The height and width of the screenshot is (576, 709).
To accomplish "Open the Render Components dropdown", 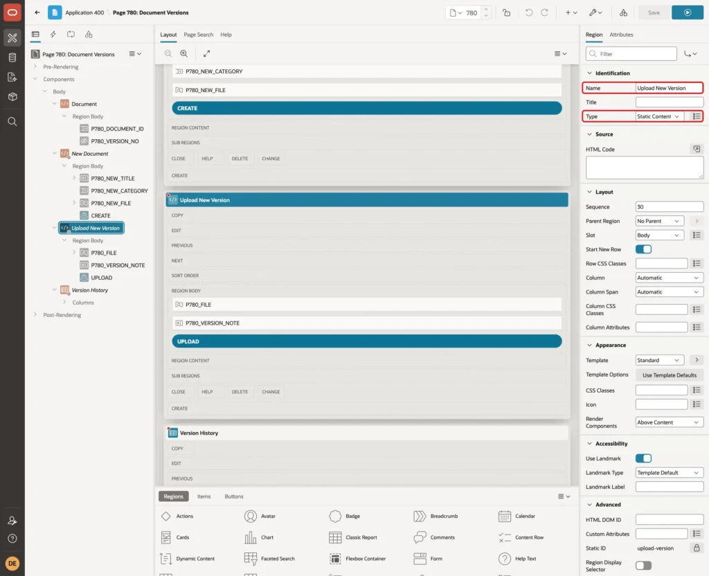I will point(670,422).
